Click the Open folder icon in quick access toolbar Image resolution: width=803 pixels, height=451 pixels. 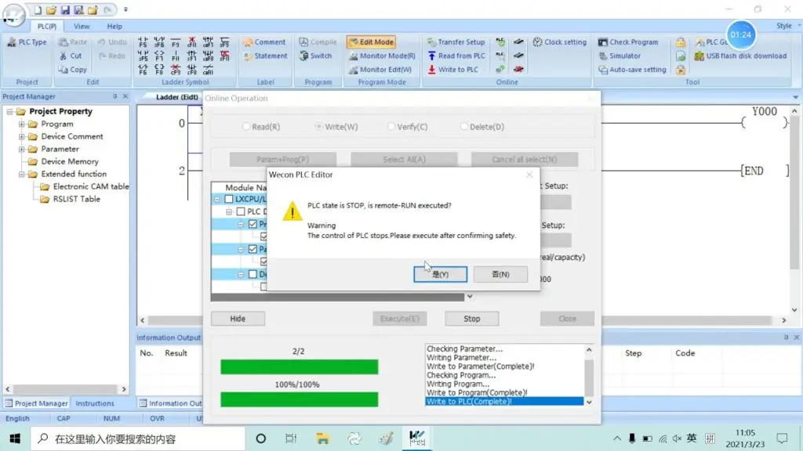click(51, 9)
